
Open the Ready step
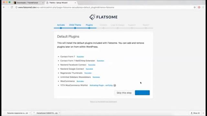point(146,25)
